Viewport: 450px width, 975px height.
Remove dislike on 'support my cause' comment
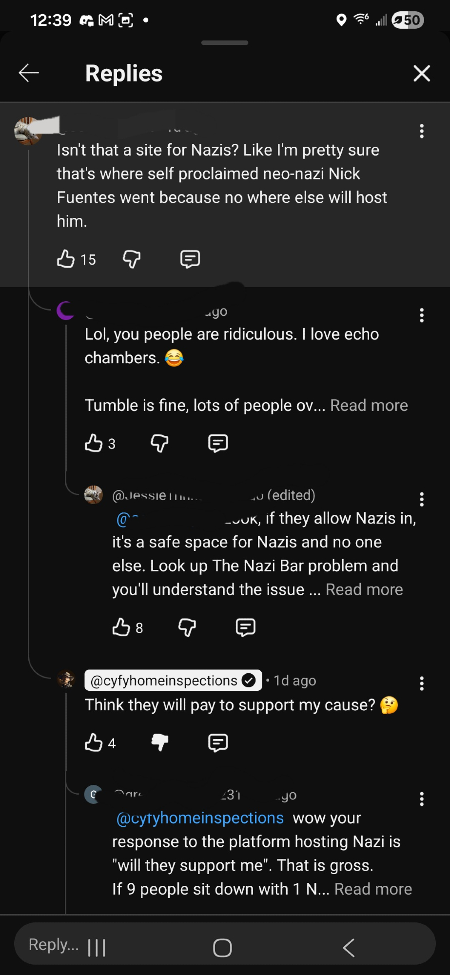click(x=159, y=742)
